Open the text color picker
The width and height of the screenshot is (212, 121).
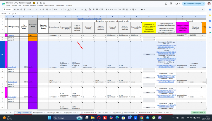tap(86, 9)
